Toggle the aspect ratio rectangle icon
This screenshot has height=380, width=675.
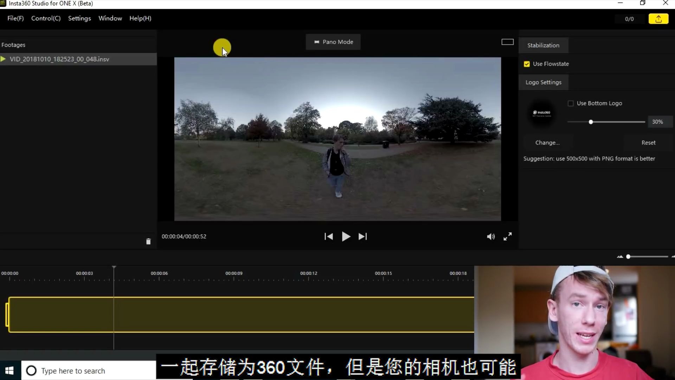(x=507, y=42)
